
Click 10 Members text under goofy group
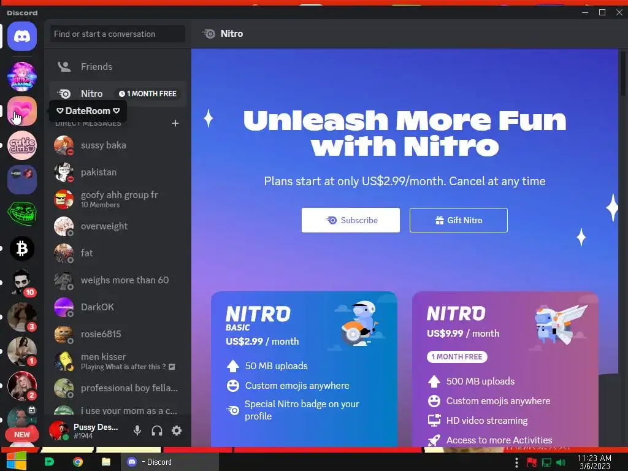(100, 205)
